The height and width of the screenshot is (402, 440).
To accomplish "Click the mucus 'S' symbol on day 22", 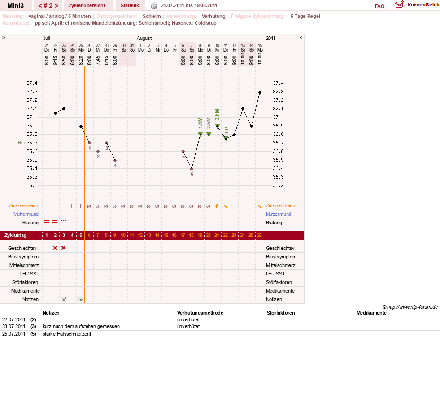I will [226, 207].
